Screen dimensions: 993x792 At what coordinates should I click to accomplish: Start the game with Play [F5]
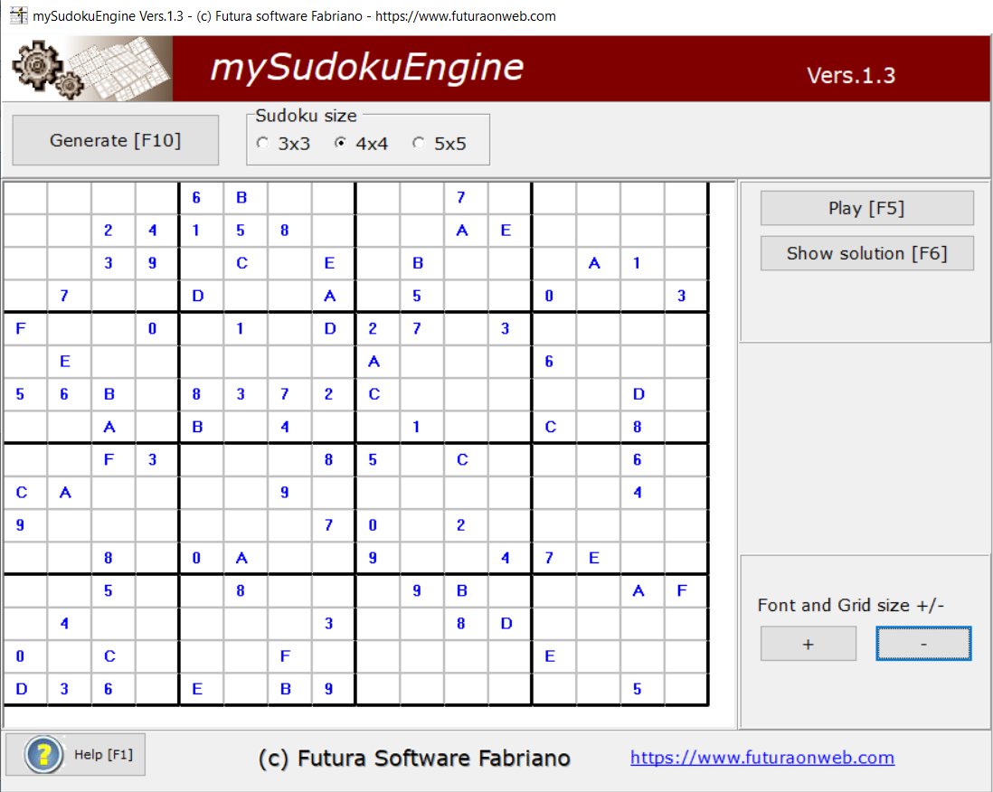click(x=866, y=208)
